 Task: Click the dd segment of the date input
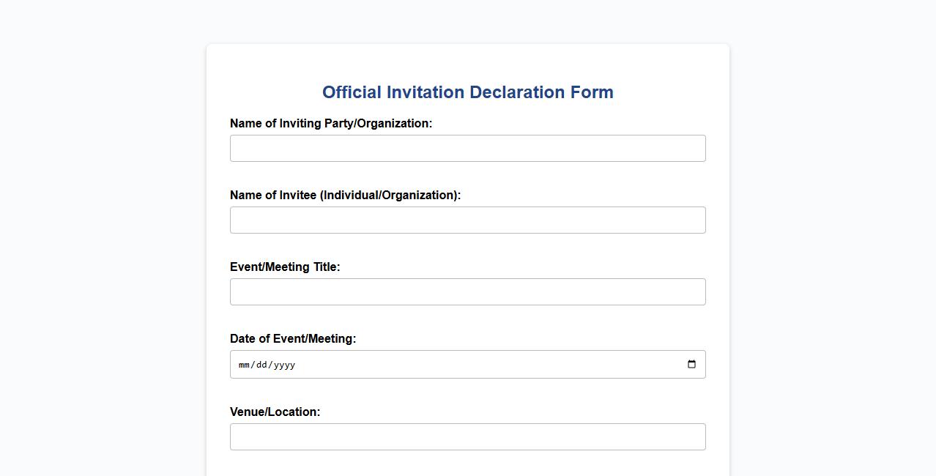pos(261,364)
